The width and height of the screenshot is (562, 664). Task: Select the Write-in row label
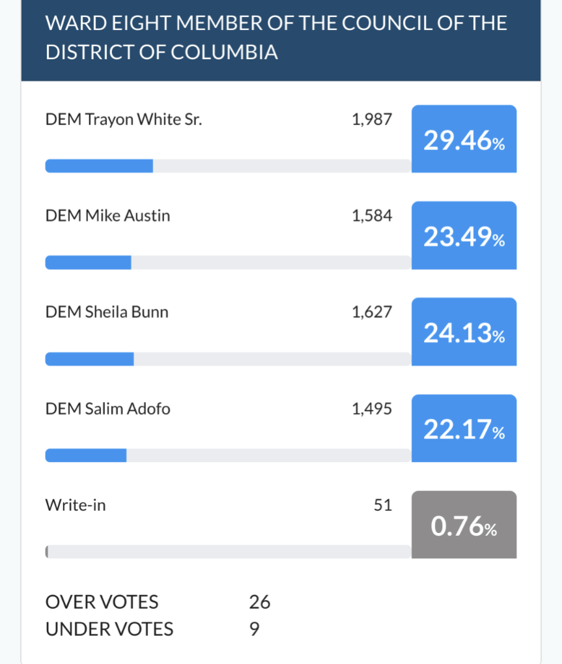(76, 505)
